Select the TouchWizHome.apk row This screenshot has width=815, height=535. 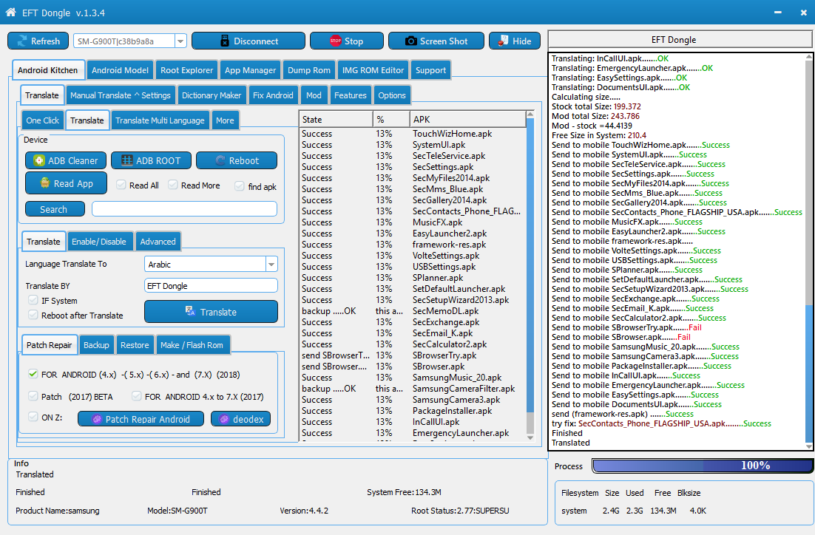click(413, 134)
